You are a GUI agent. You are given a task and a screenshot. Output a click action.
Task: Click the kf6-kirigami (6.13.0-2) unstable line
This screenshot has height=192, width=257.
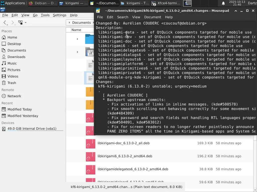click(x=152, y=86)
